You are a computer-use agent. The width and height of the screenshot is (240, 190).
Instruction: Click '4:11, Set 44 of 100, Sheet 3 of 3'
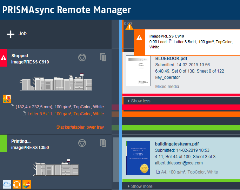coord(185,157)
